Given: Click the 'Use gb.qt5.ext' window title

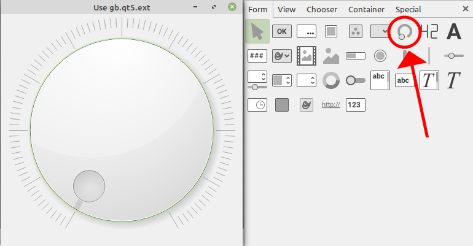Looking at the screenshot, I should 122,7.
